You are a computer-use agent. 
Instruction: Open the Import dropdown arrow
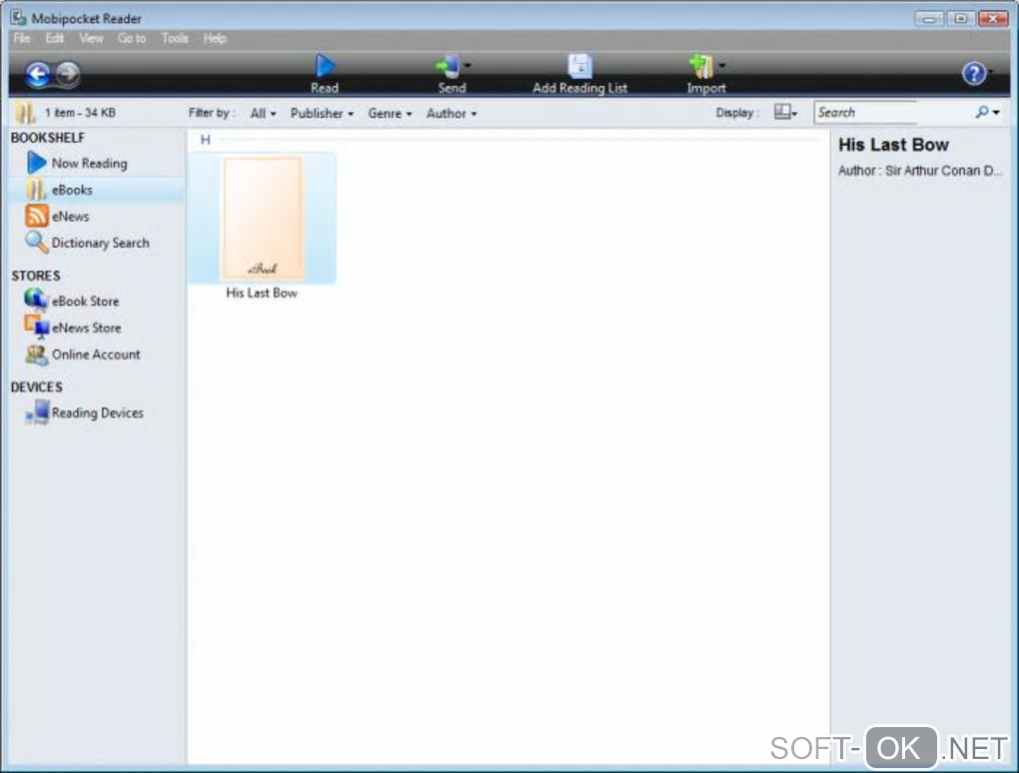pos(722,66)
